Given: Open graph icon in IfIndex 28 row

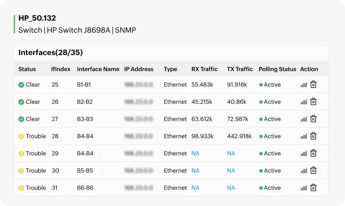Looking at the screenshot, I should (304, 136).
